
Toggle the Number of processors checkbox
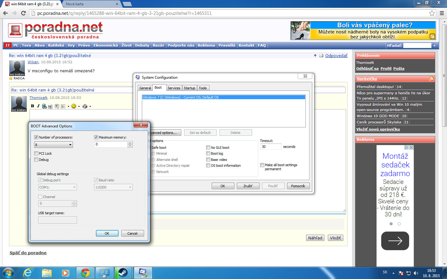(36, 137)
